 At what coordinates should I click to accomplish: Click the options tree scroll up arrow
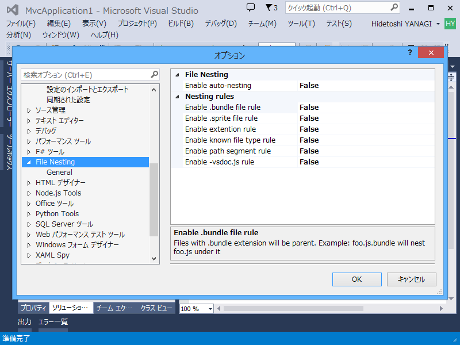click(154, 90)
